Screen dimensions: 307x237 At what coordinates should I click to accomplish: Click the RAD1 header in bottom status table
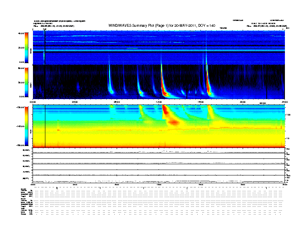(24, 199)
